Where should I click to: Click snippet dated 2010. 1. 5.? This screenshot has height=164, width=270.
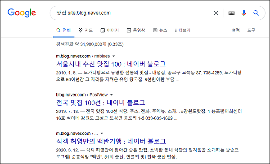(x=149, y=76)
